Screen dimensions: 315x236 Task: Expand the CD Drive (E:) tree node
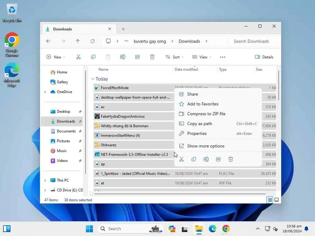pos(45,190)
